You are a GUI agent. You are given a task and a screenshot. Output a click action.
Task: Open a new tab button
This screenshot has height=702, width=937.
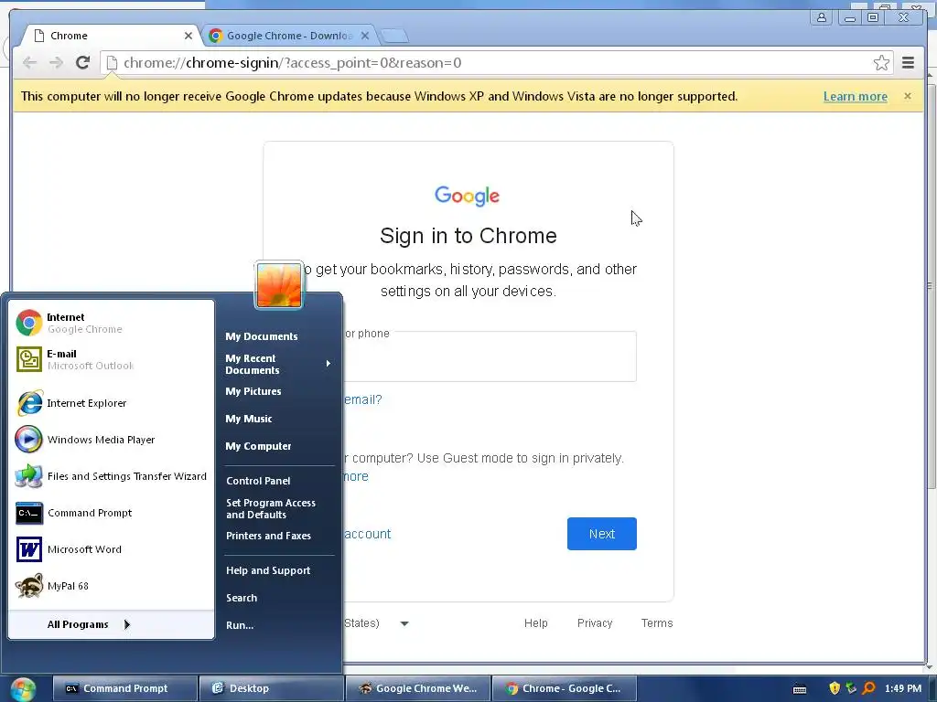(394, 37)
